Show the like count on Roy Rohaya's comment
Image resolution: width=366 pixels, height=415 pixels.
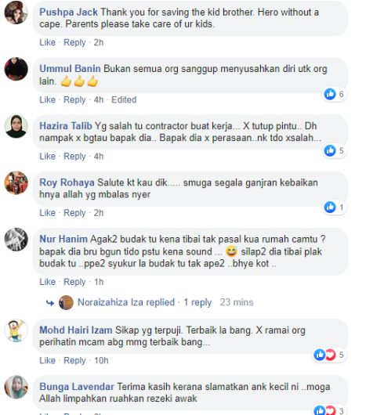334,207
